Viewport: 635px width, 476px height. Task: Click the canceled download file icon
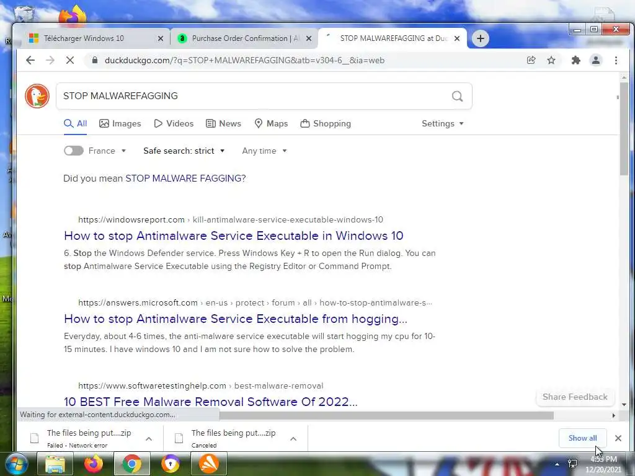point(179,438)
